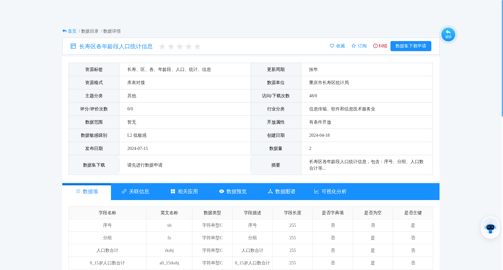Click the 是否主键 column header
The width and height of the screenshot is (503, 270).
413,213
